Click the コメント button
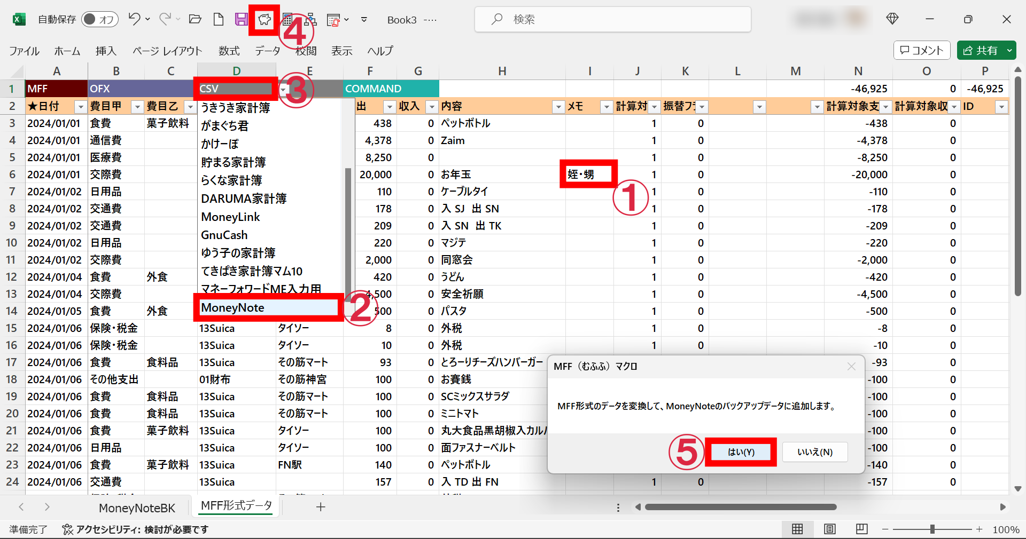1026x539 pixels. (922, 51)
